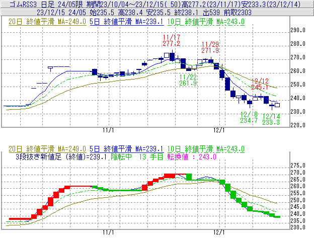Screen dimensions: 314x239
Task: Click the candlestick at the 11/17 peak
Action: pos(172,56)
